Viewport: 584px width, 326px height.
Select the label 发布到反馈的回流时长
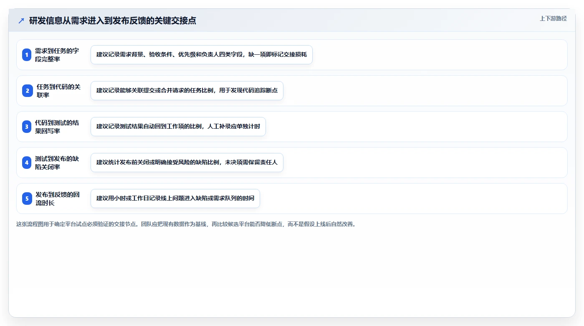click(x=58, y=199)
